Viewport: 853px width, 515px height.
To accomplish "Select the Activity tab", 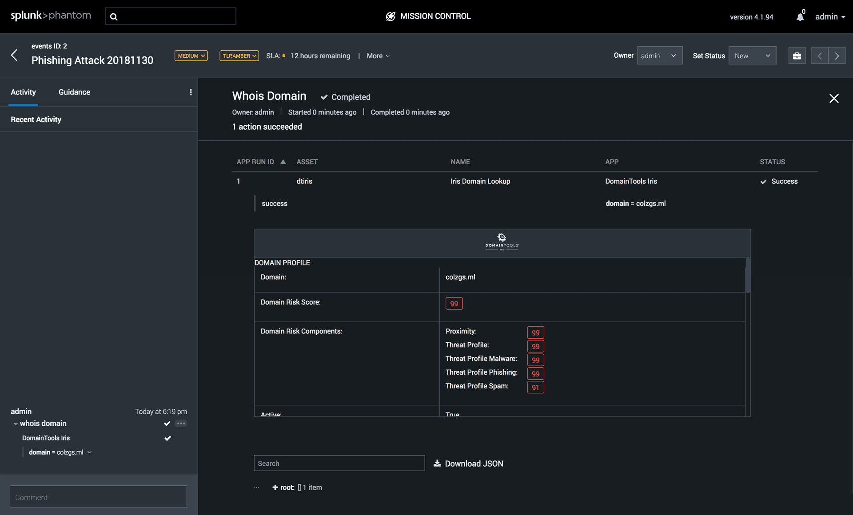I will 23,92.
